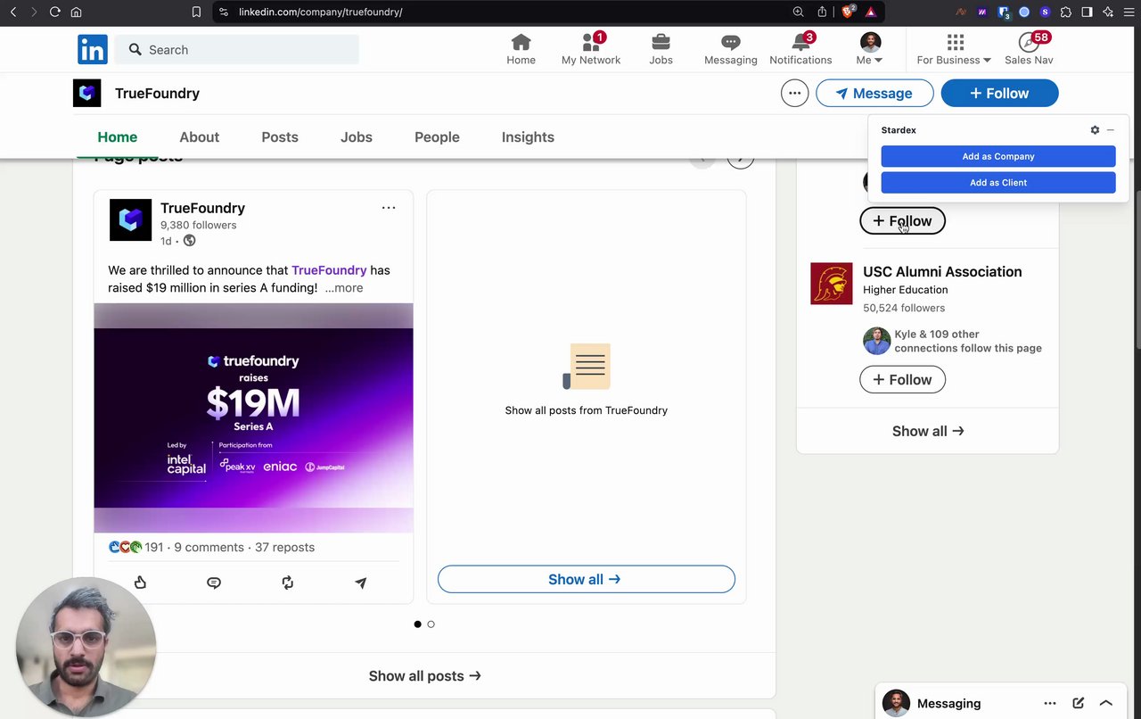Open the purple TrueFoundry mention link
Screen dimensions: 1141x719
click(x=329, y=270)
